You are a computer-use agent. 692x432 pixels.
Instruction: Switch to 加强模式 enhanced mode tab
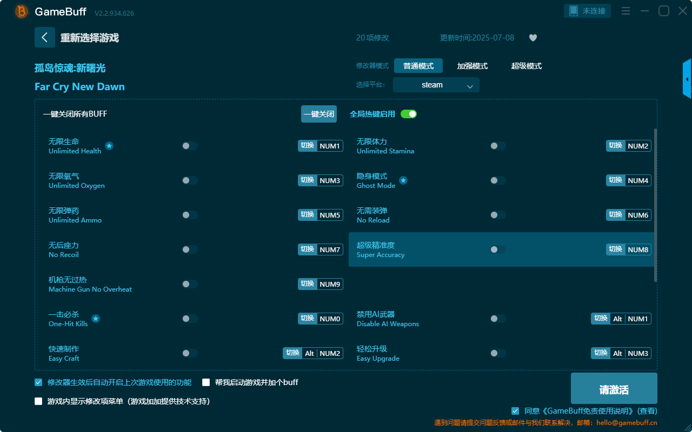point(472,66)
